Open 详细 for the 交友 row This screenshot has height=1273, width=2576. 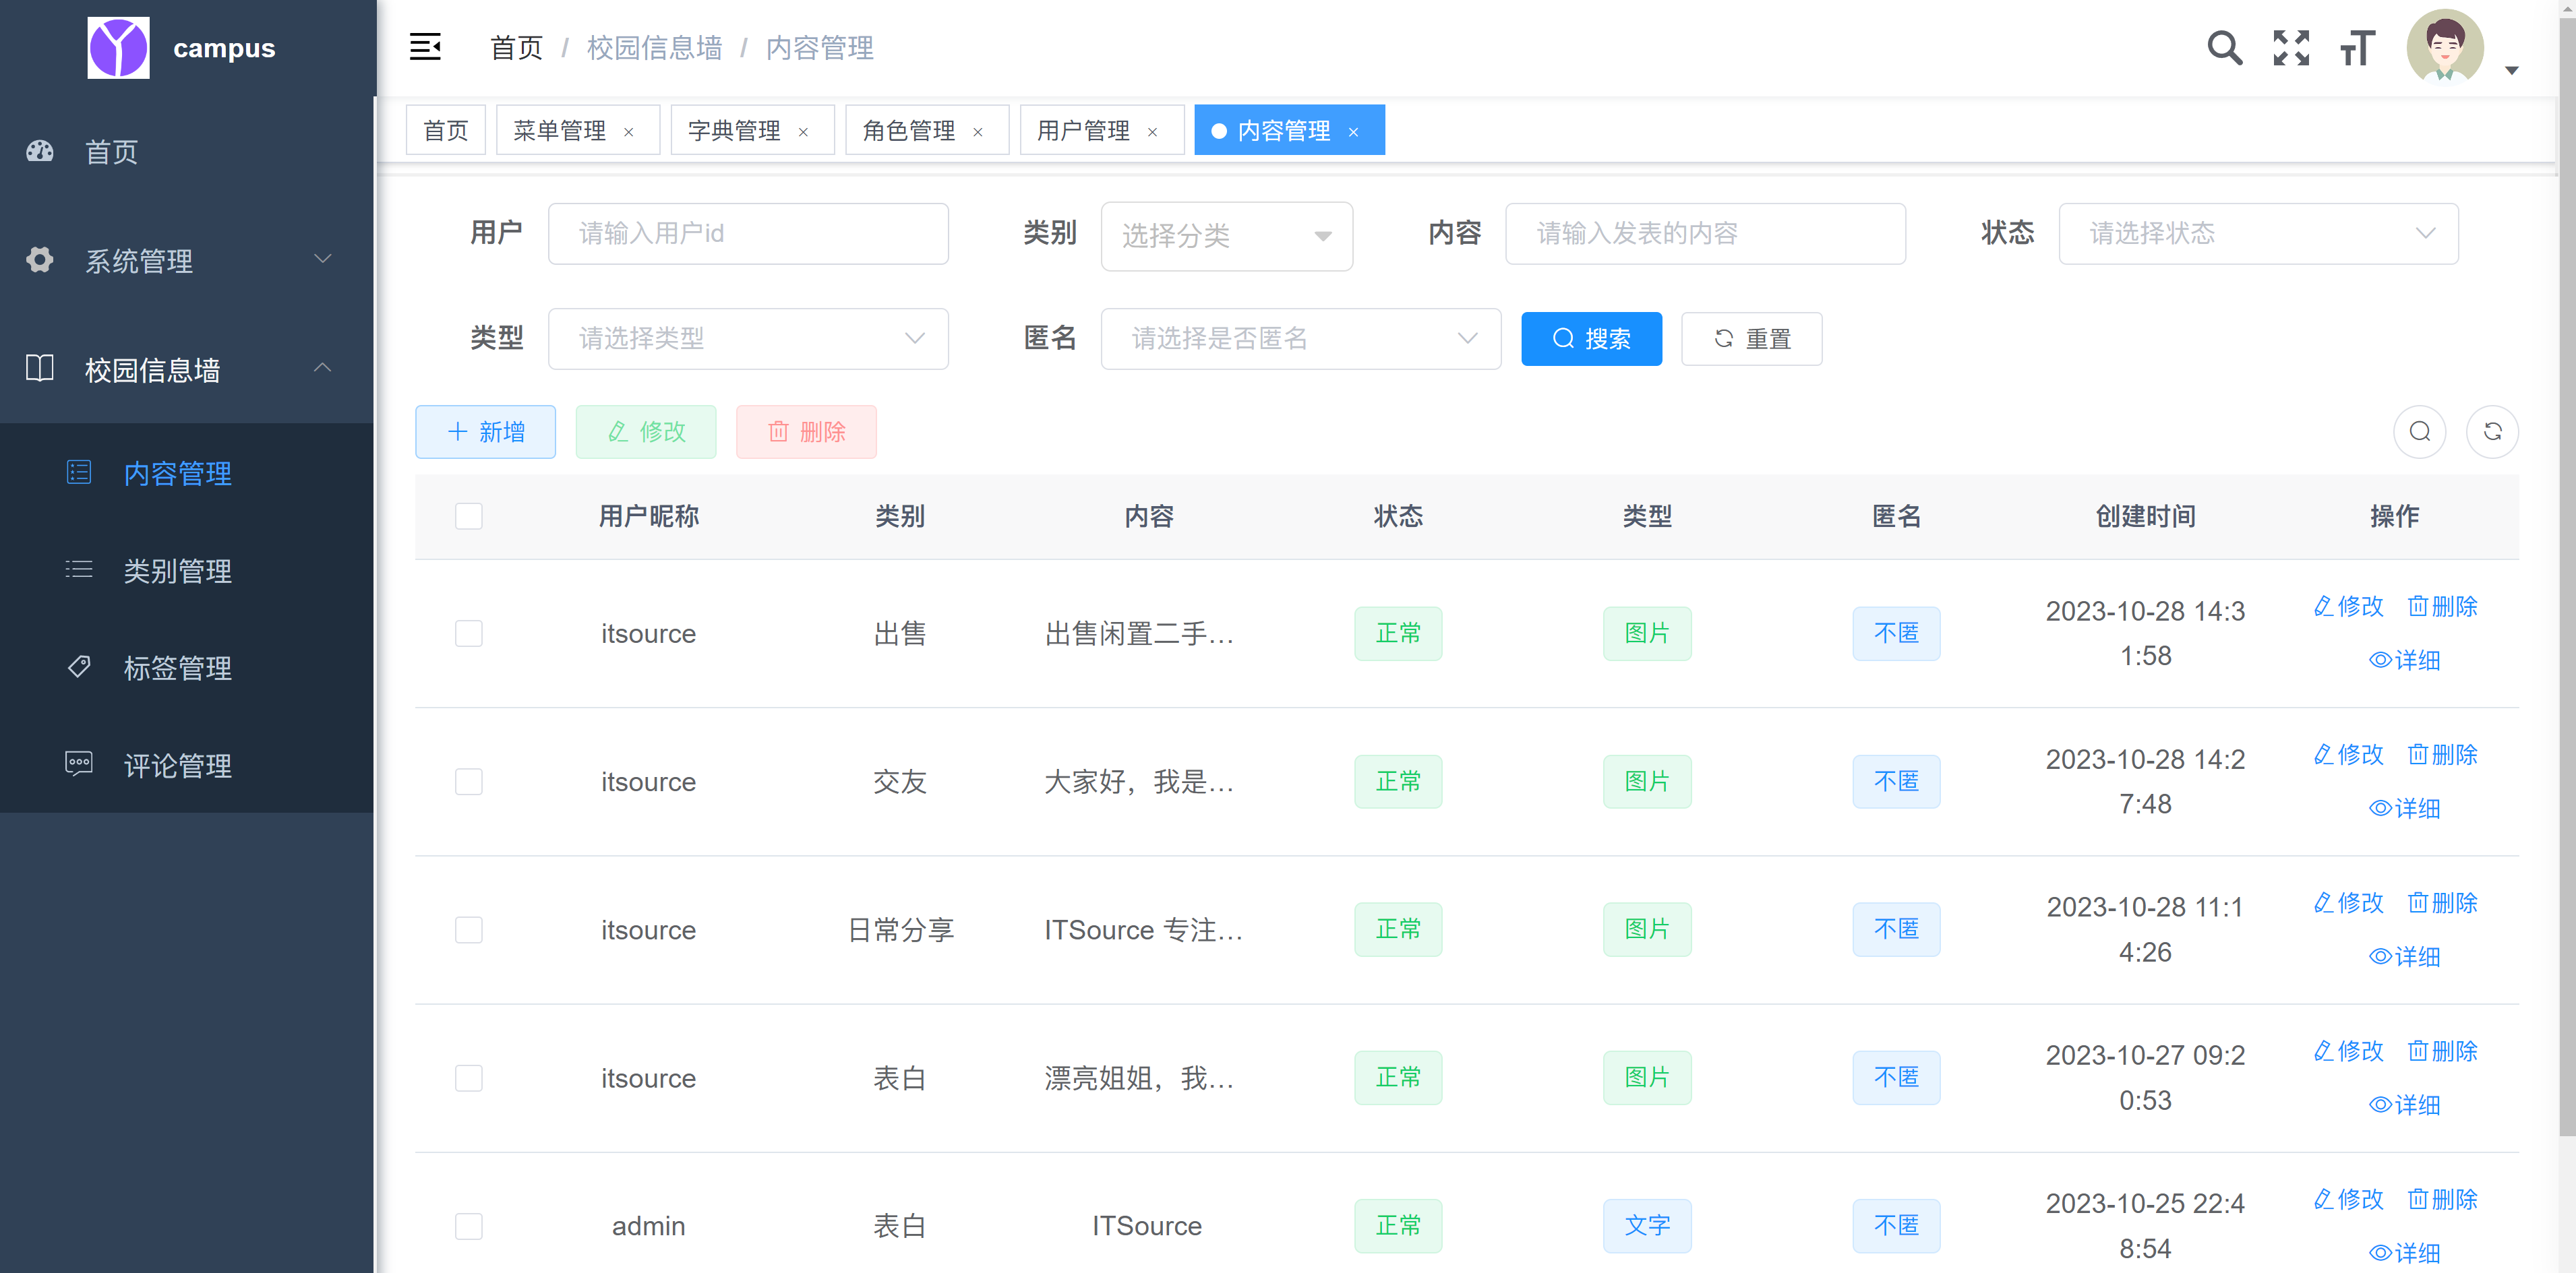click(x=2404, y=809)
